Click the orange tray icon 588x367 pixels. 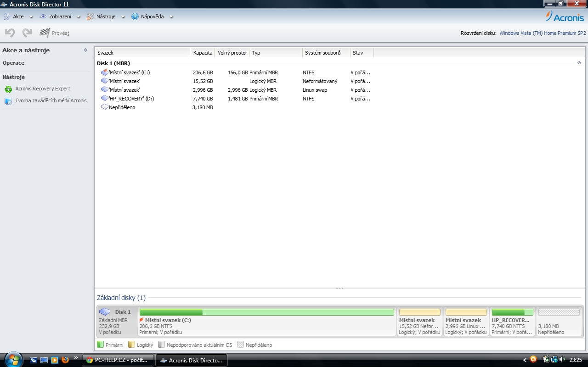click(x=533, y=360)
